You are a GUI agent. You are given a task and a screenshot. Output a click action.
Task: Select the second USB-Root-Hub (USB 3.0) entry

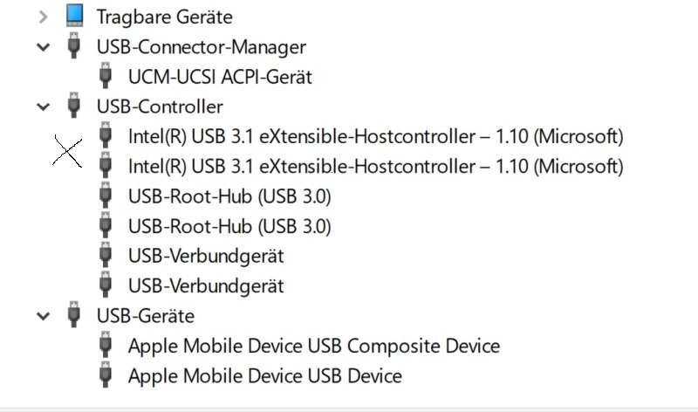click(229, 226)
